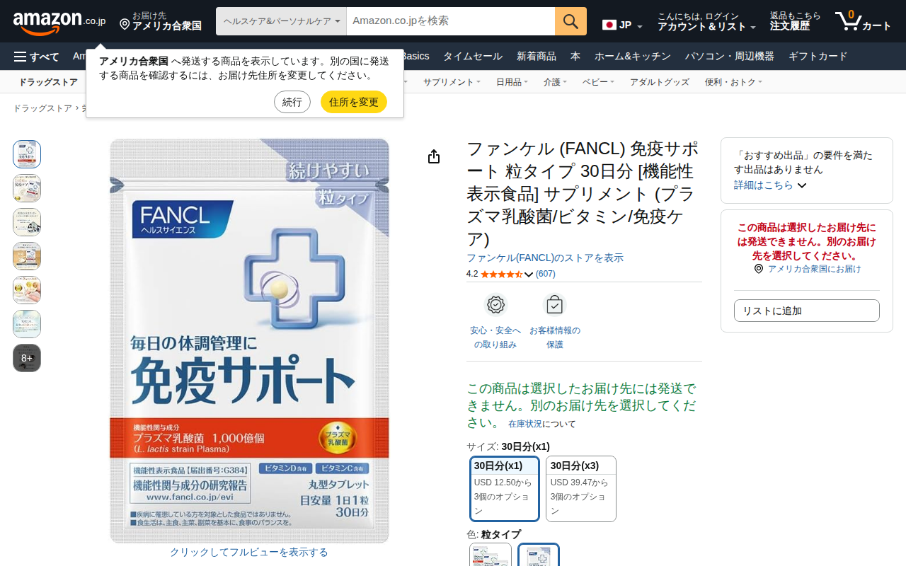This screenshot has height=566, width=906.
Task: Expand the ベビー subnav dropdown
Action: pos(598,82)
